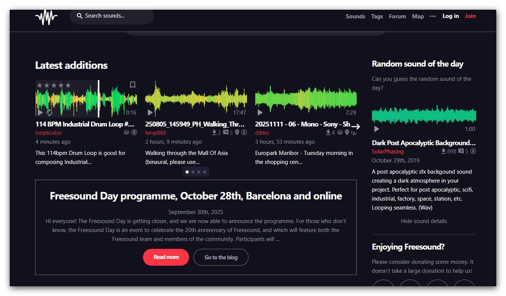Rate the Industrial Drum Loop five stars

point(68,85)
